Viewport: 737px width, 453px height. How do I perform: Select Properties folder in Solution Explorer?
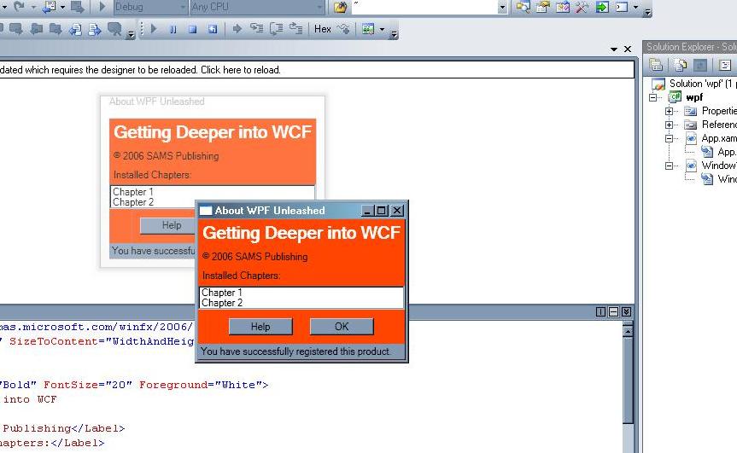pyautogui.click(x=719, y=111)
